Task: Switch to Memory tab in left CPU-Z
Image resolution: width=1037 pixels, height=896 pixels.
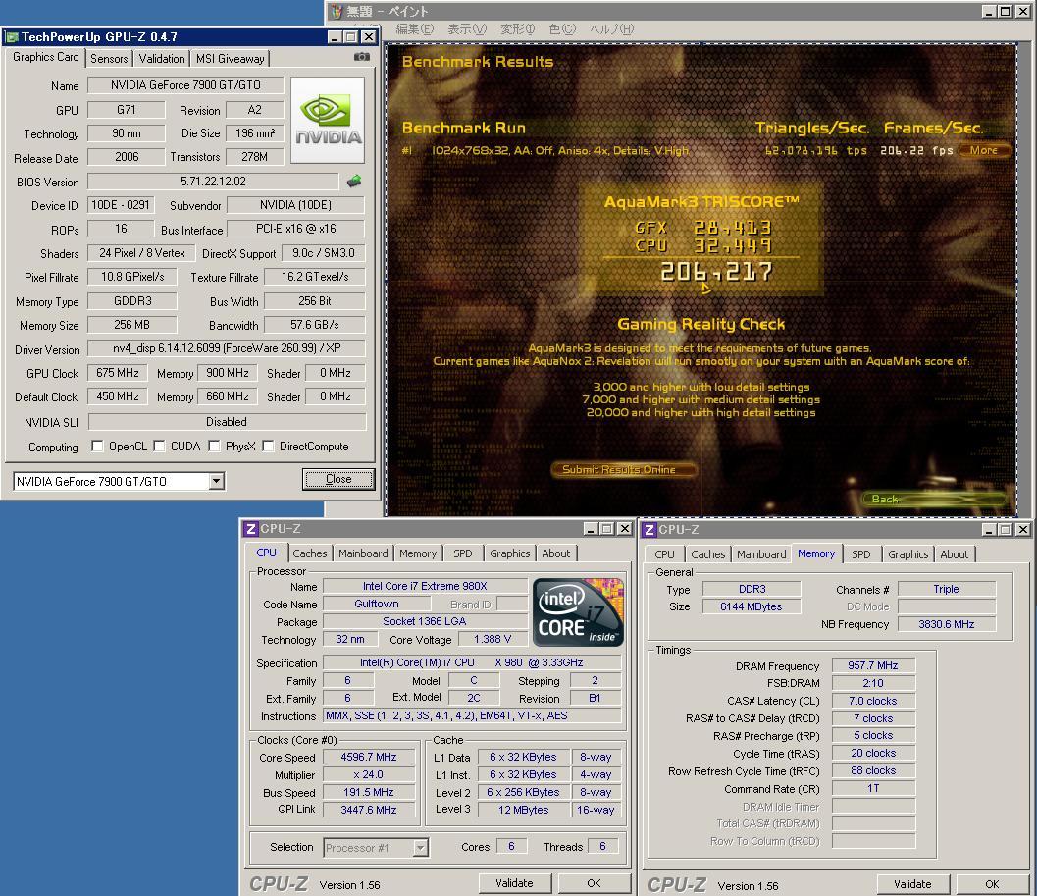Action: (417, 553)
